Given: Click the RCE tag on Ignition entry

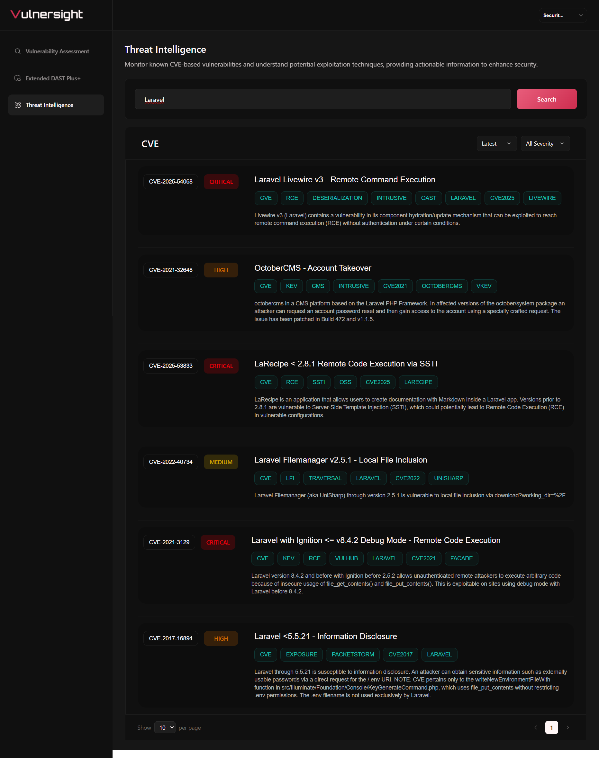Looking at the screenshot, I should click(314, 558).
